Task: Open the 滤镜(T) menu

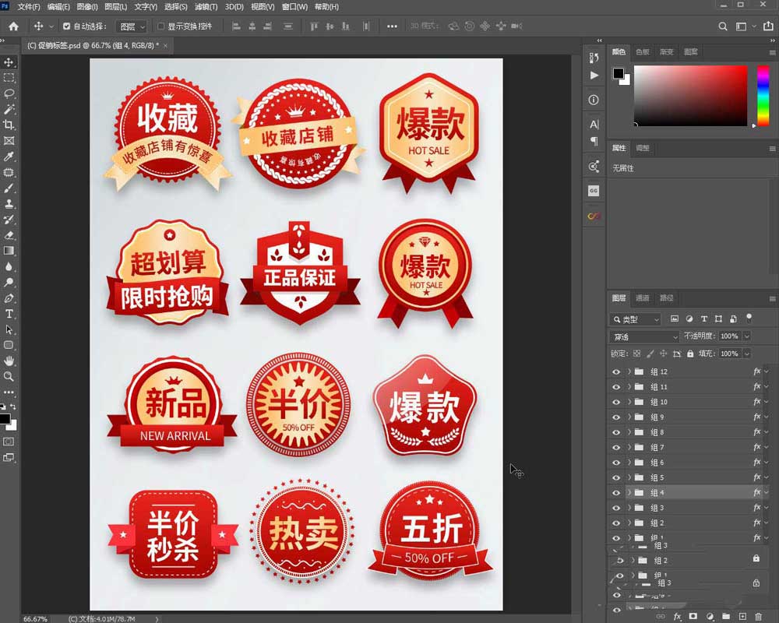Action: [206, 7]
